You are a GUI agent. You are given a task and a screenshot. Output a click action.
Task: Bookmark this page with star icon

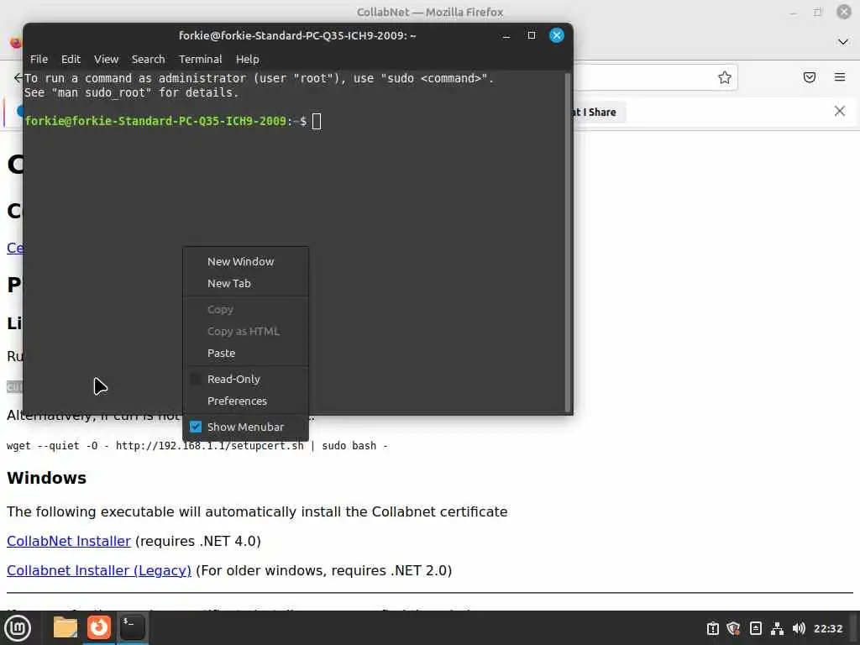point(725,77)
